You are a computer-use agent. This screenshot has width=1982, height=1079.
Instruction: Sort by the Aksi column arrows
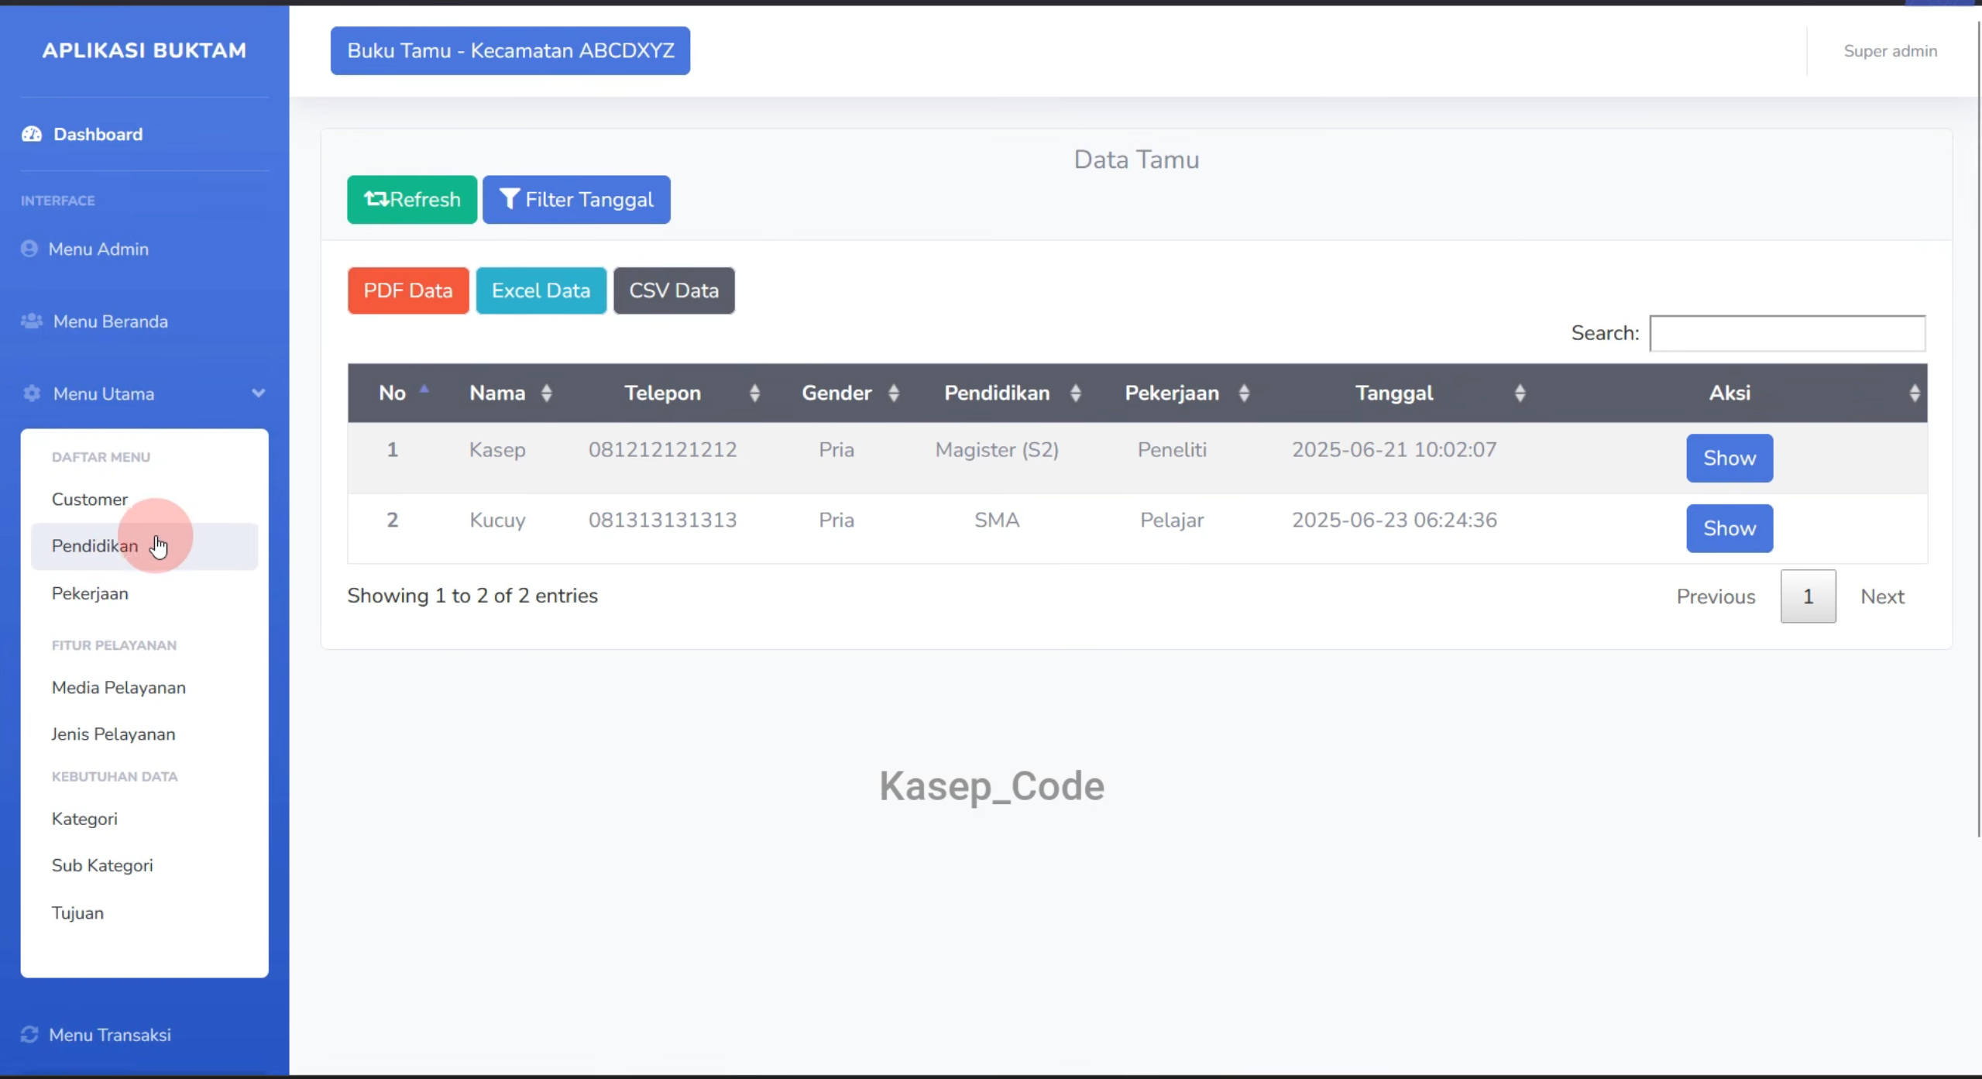[x=1915, y=393]
